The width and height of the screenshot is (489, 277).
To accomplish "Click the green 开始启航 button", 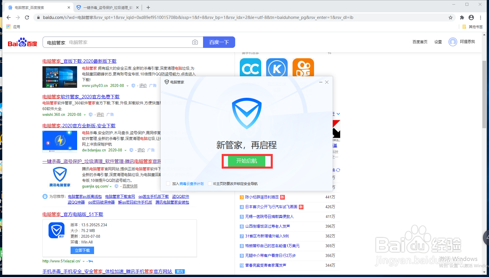I will point(247,161).
